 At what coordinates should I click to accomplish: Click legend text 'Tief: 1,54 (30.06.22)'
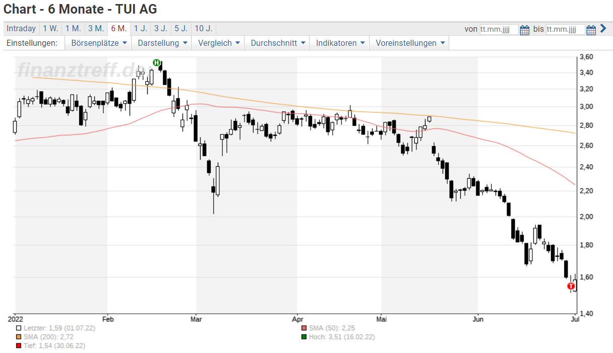click(x=54, y=345)
